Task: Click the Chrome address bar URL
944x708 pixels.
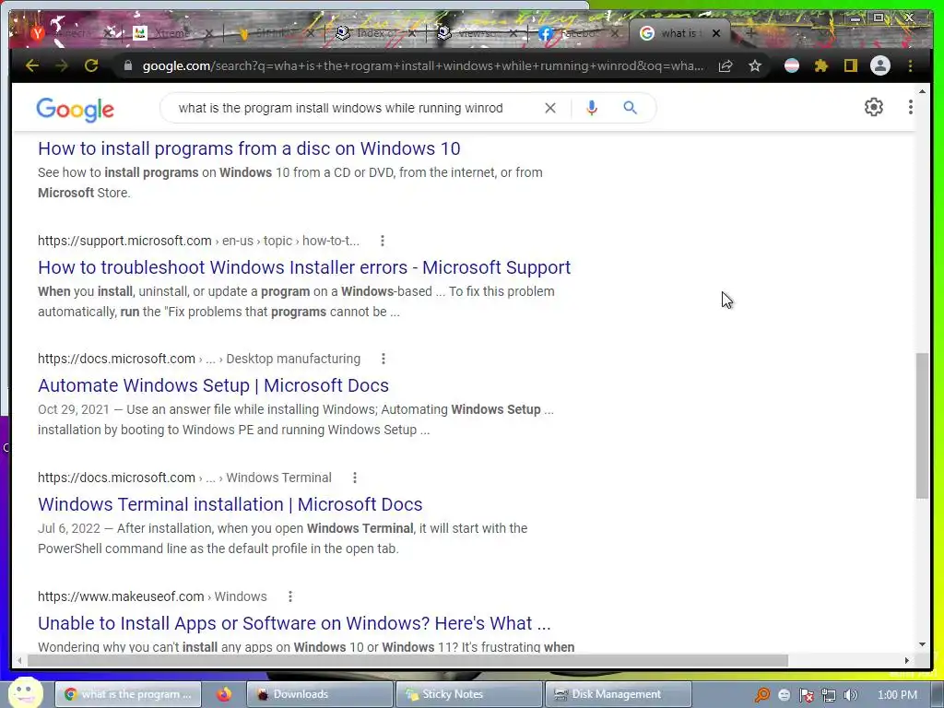Action: (x=422, y=65)
